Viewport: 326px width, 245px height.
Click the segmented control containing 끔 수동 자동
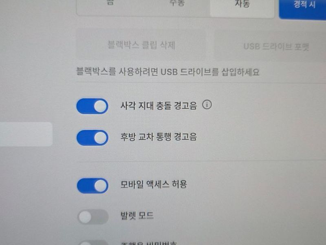(x=175, y=8)
